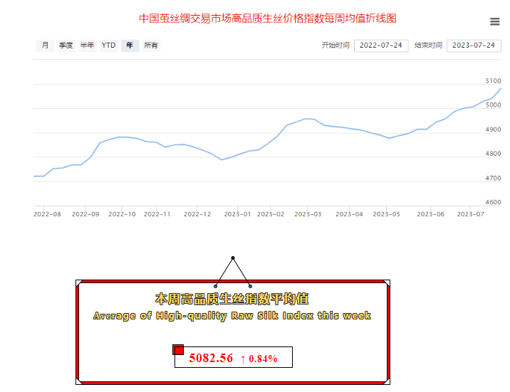Click the red square beside 5082.56

(178, 349)
